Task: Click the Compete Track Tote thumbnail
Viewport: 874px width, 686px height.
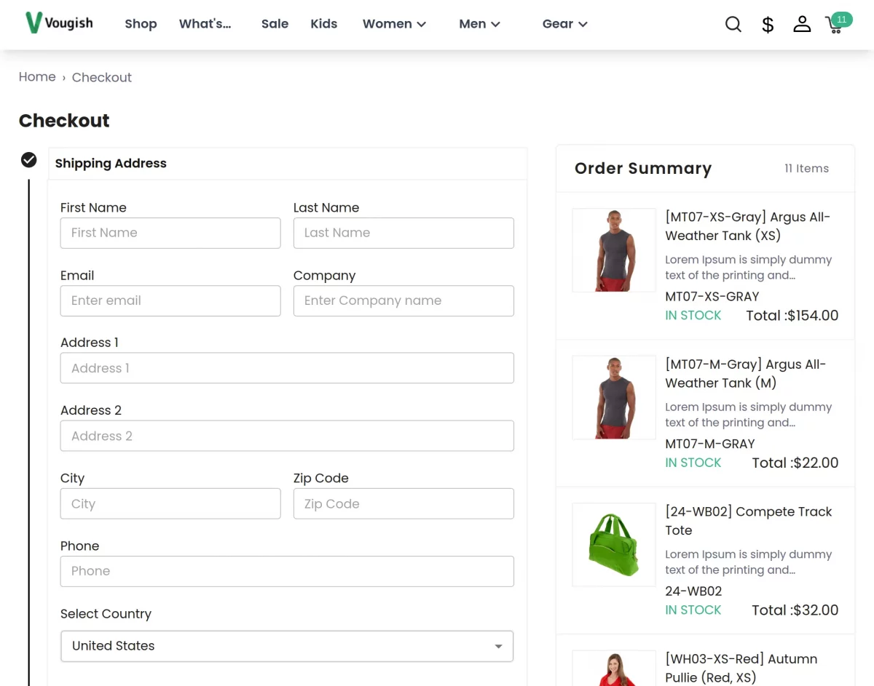Action: 614,545
